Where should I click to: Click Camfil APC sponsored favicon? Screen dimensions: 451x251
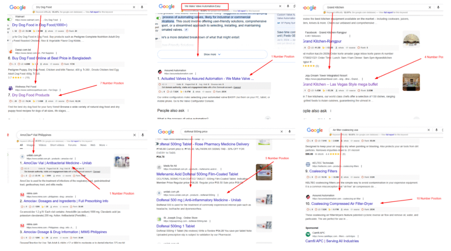point(308,234)
